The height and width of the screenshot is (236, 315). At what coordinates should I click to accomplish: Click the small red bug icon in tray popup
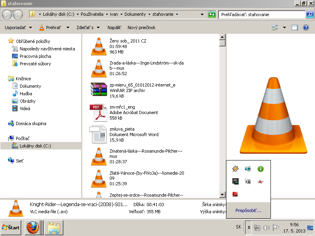tap(261, 182)
